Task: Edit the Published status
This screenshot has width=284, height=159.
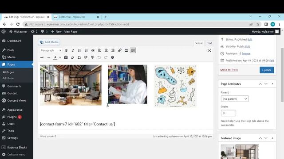Action: pos(250,39)
